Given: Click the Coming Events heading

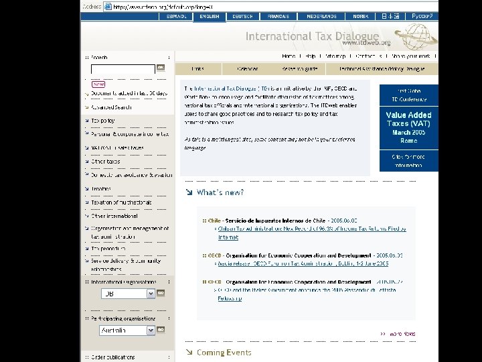Looking at the screenshot, I should click(224, 352).
